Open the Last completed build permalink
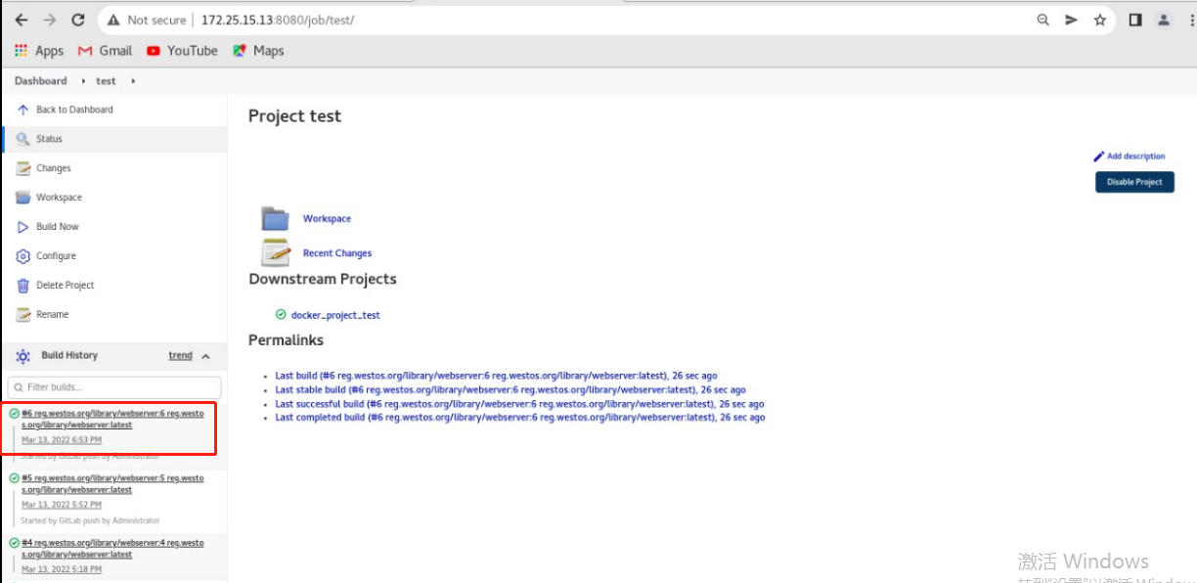 pos(520,418)
